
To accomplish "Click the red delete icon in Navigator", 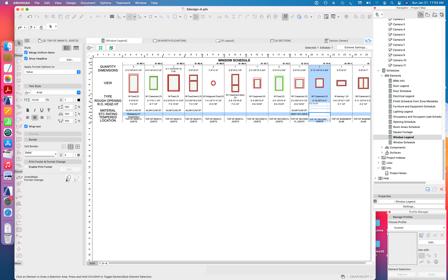I will point(442,189).
